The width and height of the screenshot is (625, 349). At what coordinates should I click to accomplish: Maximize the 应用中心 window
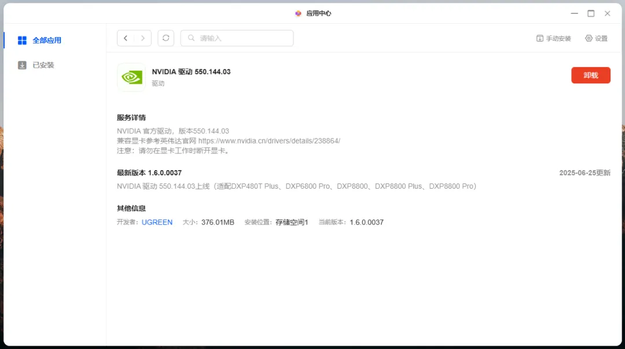coord(591,13)
